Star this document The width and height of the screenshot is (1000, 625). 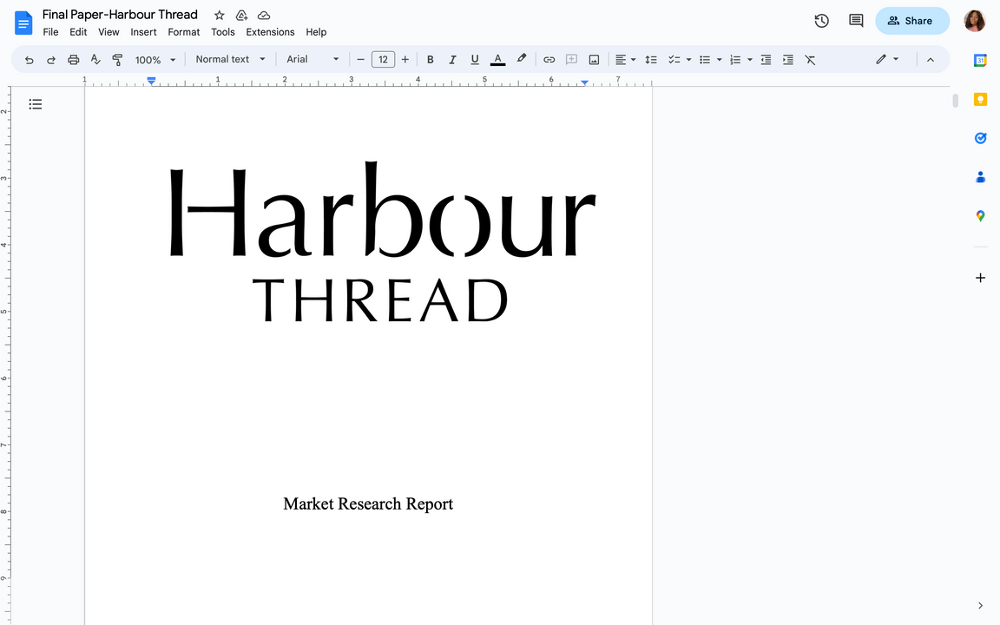pos(220,15)
